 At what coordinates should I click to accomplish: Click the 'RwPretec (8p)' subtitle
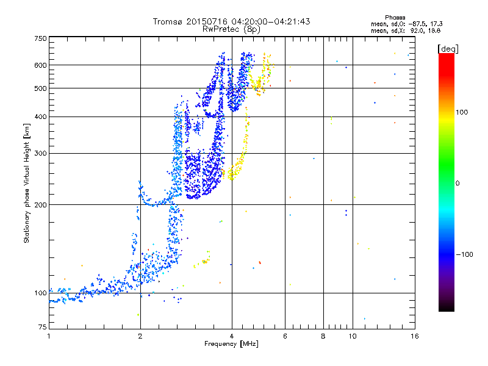pyautogui.click(x=231, y=29)
